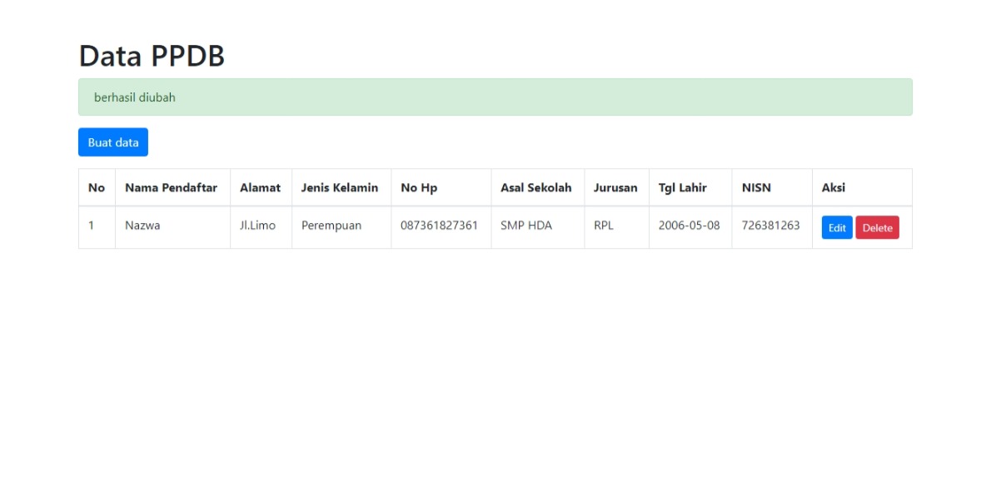Click the Jurusan column header
Screen dimensions: 991x491
tap(615, 188)
